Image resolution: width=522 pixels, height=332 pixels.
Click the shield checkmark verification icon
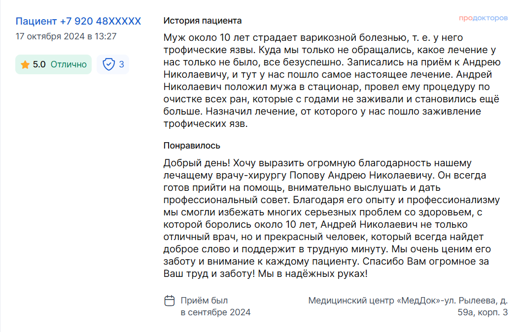point(108,64)
